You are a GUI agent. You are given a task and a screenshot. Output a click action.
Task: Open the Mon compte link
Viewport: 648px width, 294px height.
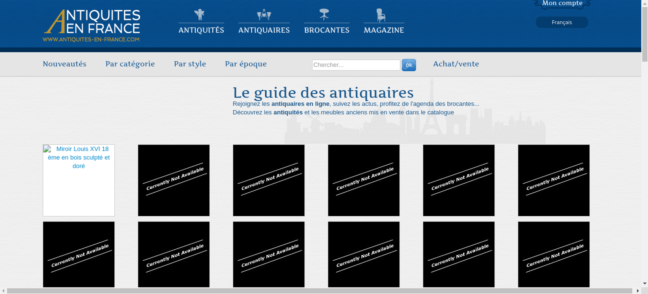pos(562,3)
